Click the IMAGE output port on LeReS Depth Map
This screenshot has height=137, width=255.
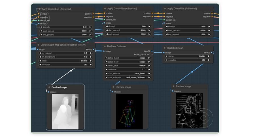94,50
